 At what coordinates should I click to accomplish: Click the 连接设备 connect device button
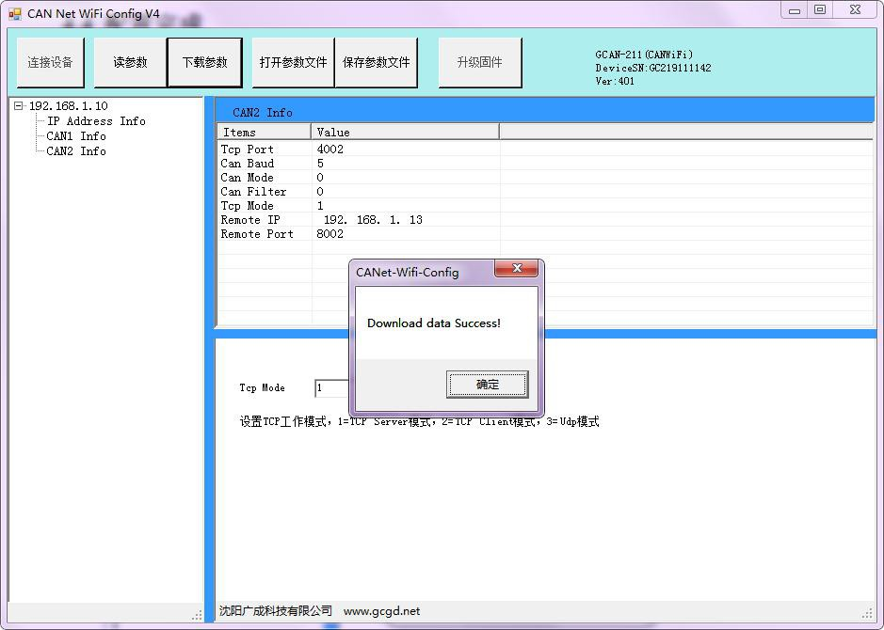(50, 63)
